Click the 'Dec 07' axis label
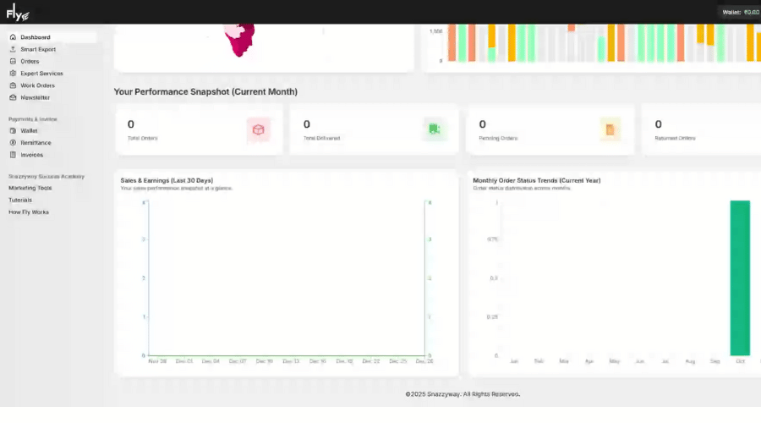This screenshot has height=423, width=761. pos(238,361)
